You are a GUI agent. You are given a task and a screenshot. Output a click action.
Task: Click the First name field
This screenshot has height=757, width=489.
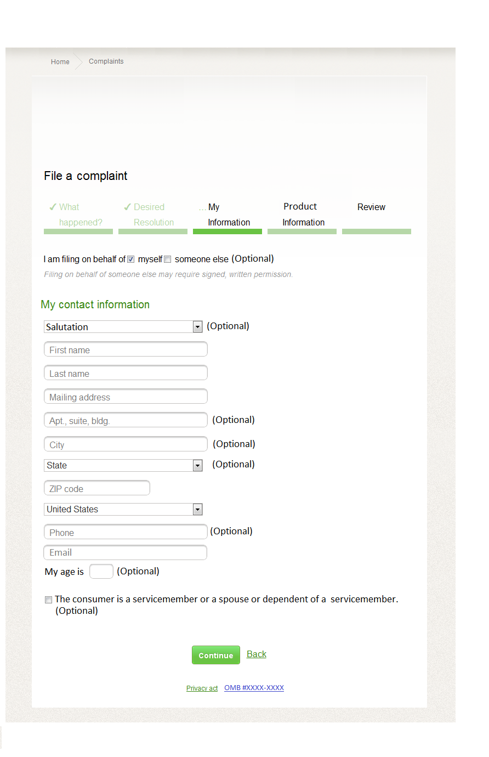pyautogui.click(x=126, y=350)
